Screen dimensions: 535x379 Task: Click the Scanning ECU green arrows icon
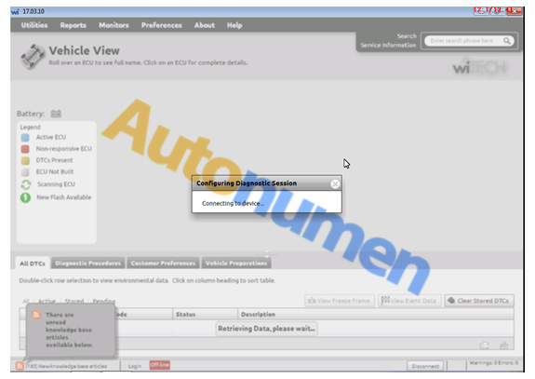coord(26,184)
